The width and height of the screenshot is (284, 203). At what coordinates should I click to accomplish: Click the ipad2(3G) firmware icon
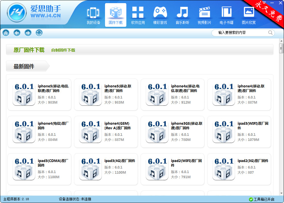tap(224, 169)
